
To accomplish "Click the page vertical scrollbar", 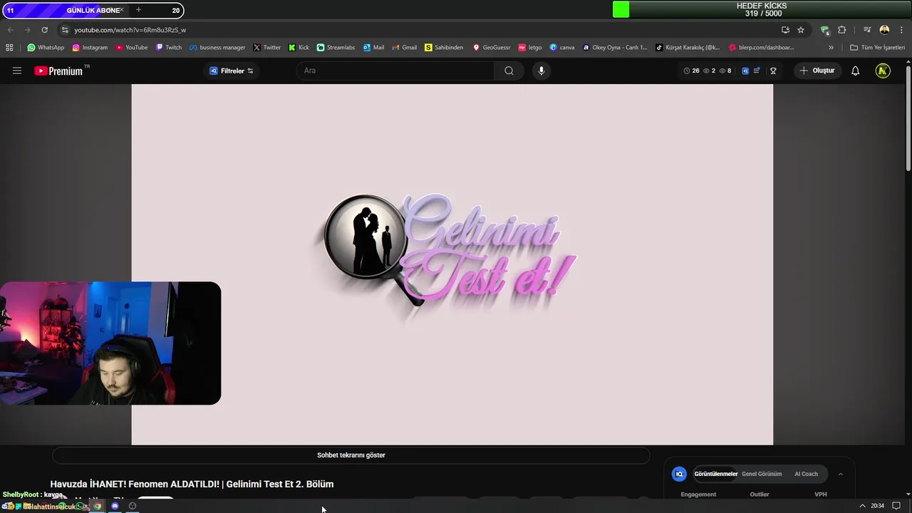I will tap(908, 118).
